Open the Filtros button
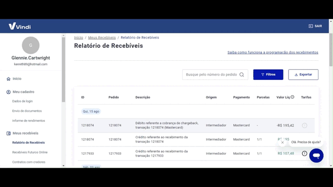The image size is (333, 187). click(x=268, y=75)
